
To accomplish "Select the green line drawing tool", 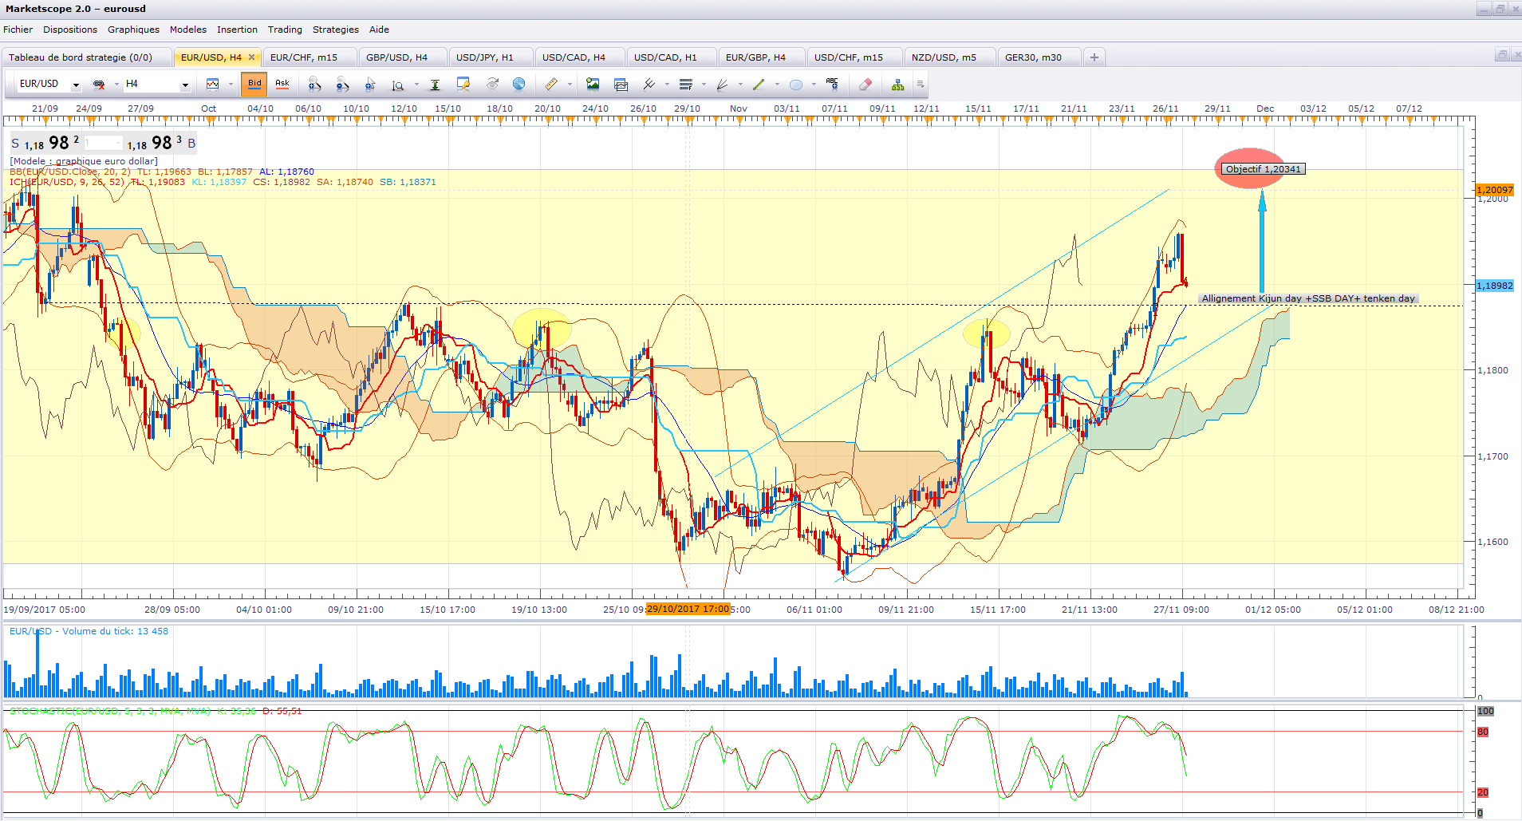I will click(x=759, y=84).
